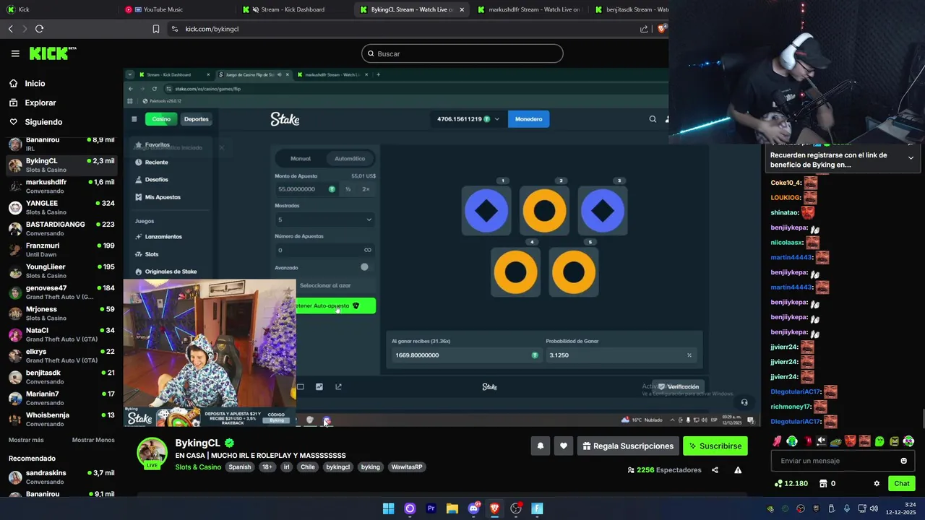The height and width of the screenshot is (520, 925).
Task: Open markushdlfr channel in sidebar
Action: point(61,186)
